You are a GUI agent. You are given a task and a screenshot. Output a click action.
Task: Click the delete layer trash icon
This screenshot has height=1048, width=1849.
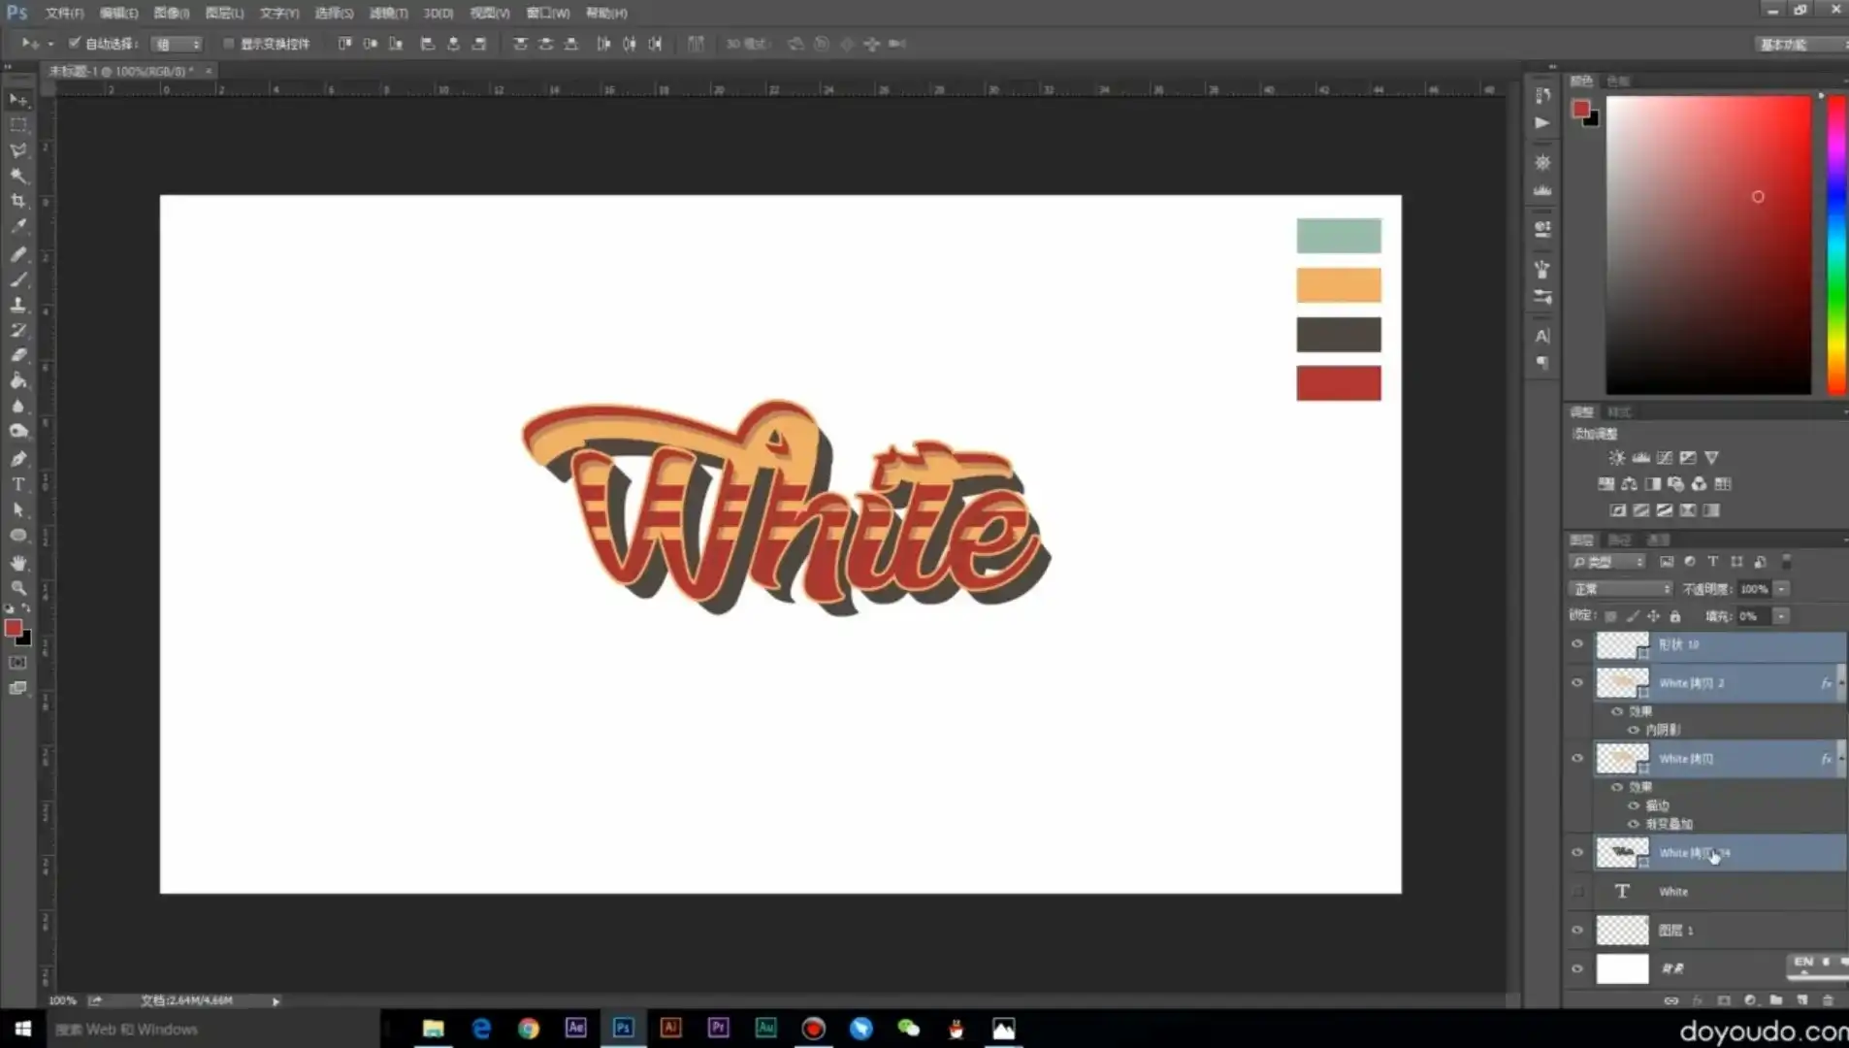pyautogui.click(x=1828, y=1000)
